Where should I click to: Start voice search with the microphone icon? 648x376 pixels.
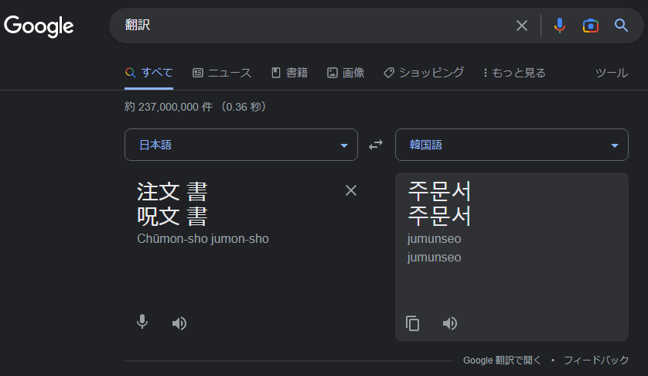[560, 26]
